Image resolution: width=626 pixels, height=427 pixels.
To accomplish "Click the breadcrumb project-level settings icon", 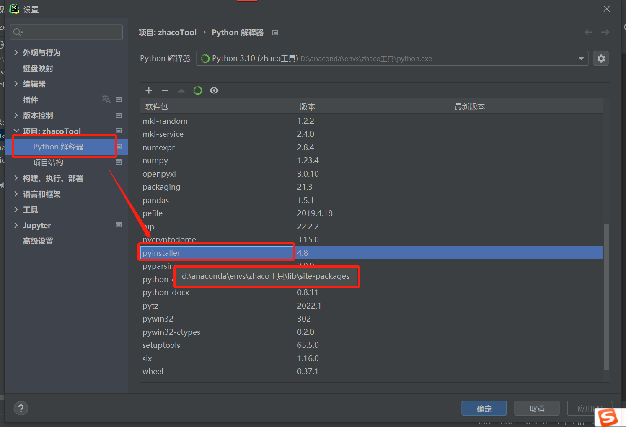I will [275, 33].
